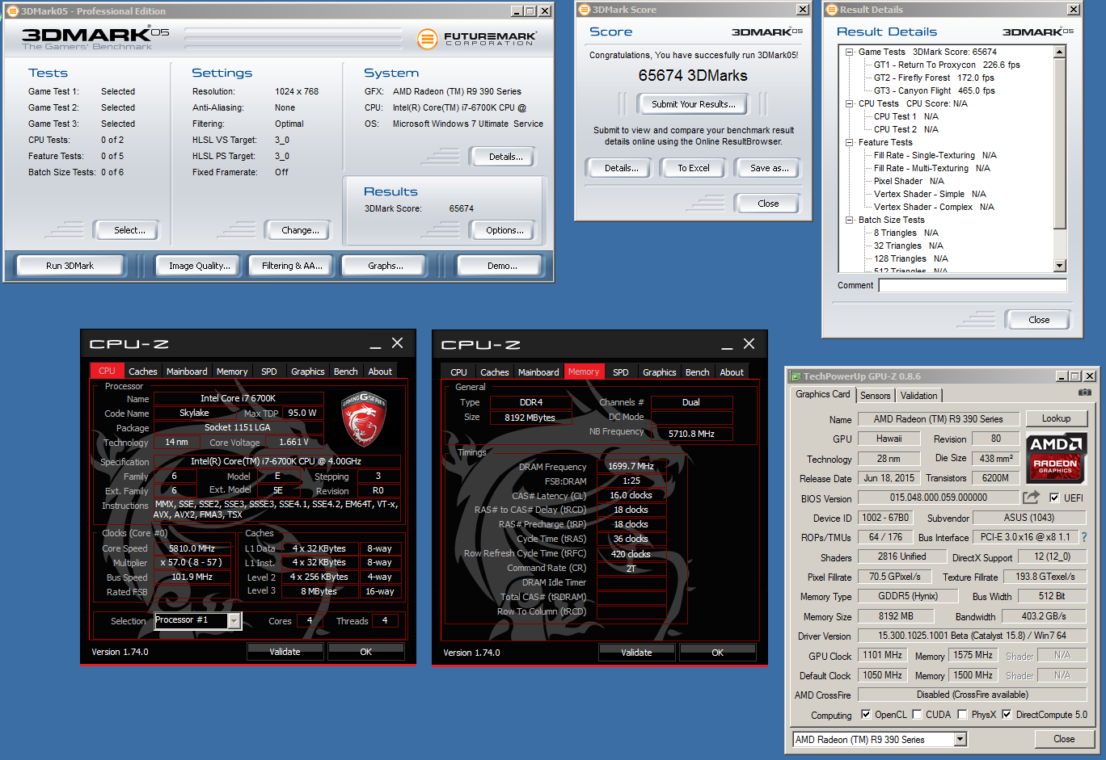Click the BIOS export arrow icon in GPU-Z
This screenshot has width=1106, height=760.
(1031, 498)
